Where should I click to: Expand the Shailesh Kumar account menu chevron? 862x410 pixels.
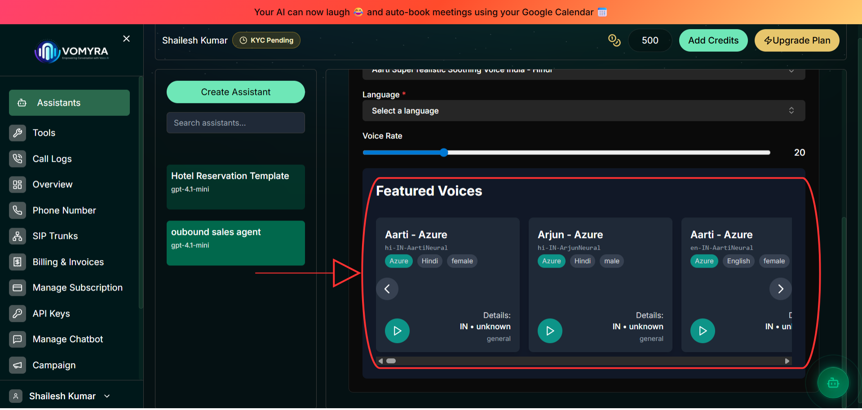pos(107,396)
